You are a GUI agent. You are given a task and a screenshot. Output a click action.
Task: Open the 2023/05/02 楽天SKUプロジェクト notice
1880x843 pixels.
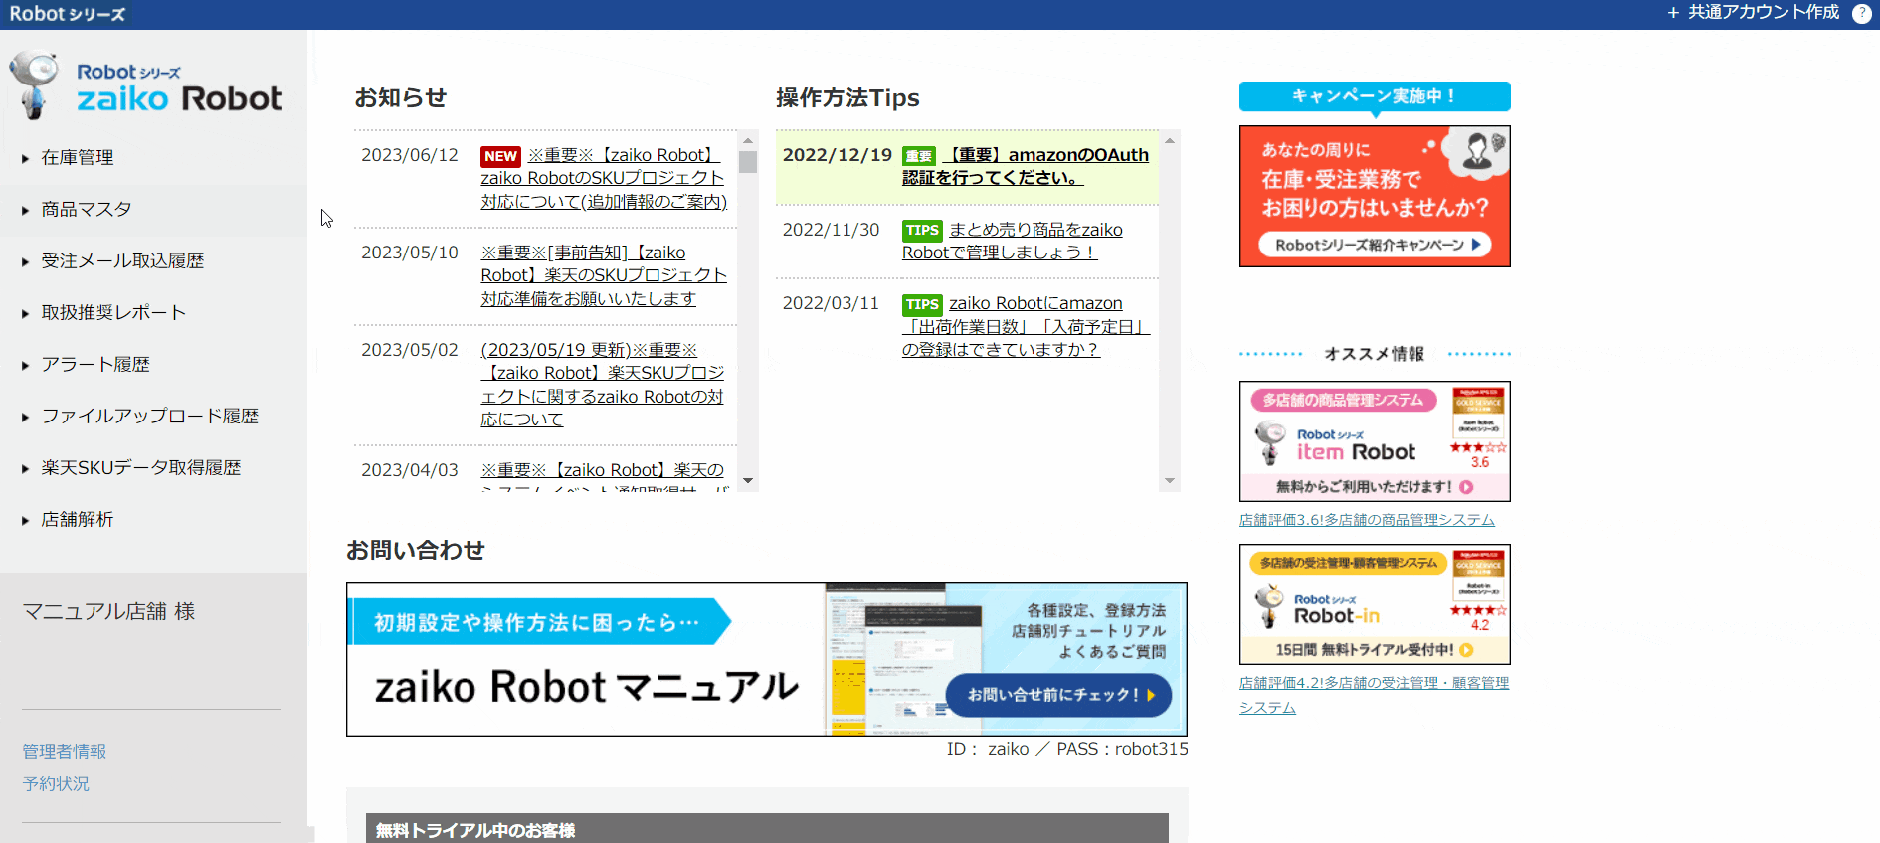pyautogui.click(x=603, y=385)
